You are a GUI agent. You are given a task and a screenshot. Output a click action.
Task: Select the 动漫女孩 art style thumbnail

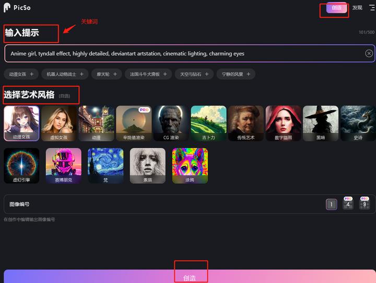[21, 123]
